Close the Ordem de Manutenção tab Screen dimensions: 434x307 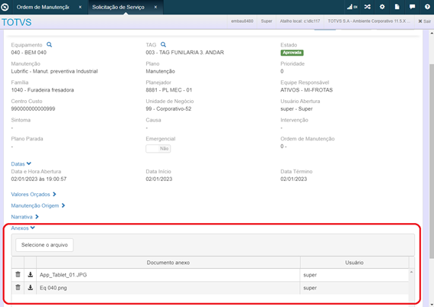point(80,7)
